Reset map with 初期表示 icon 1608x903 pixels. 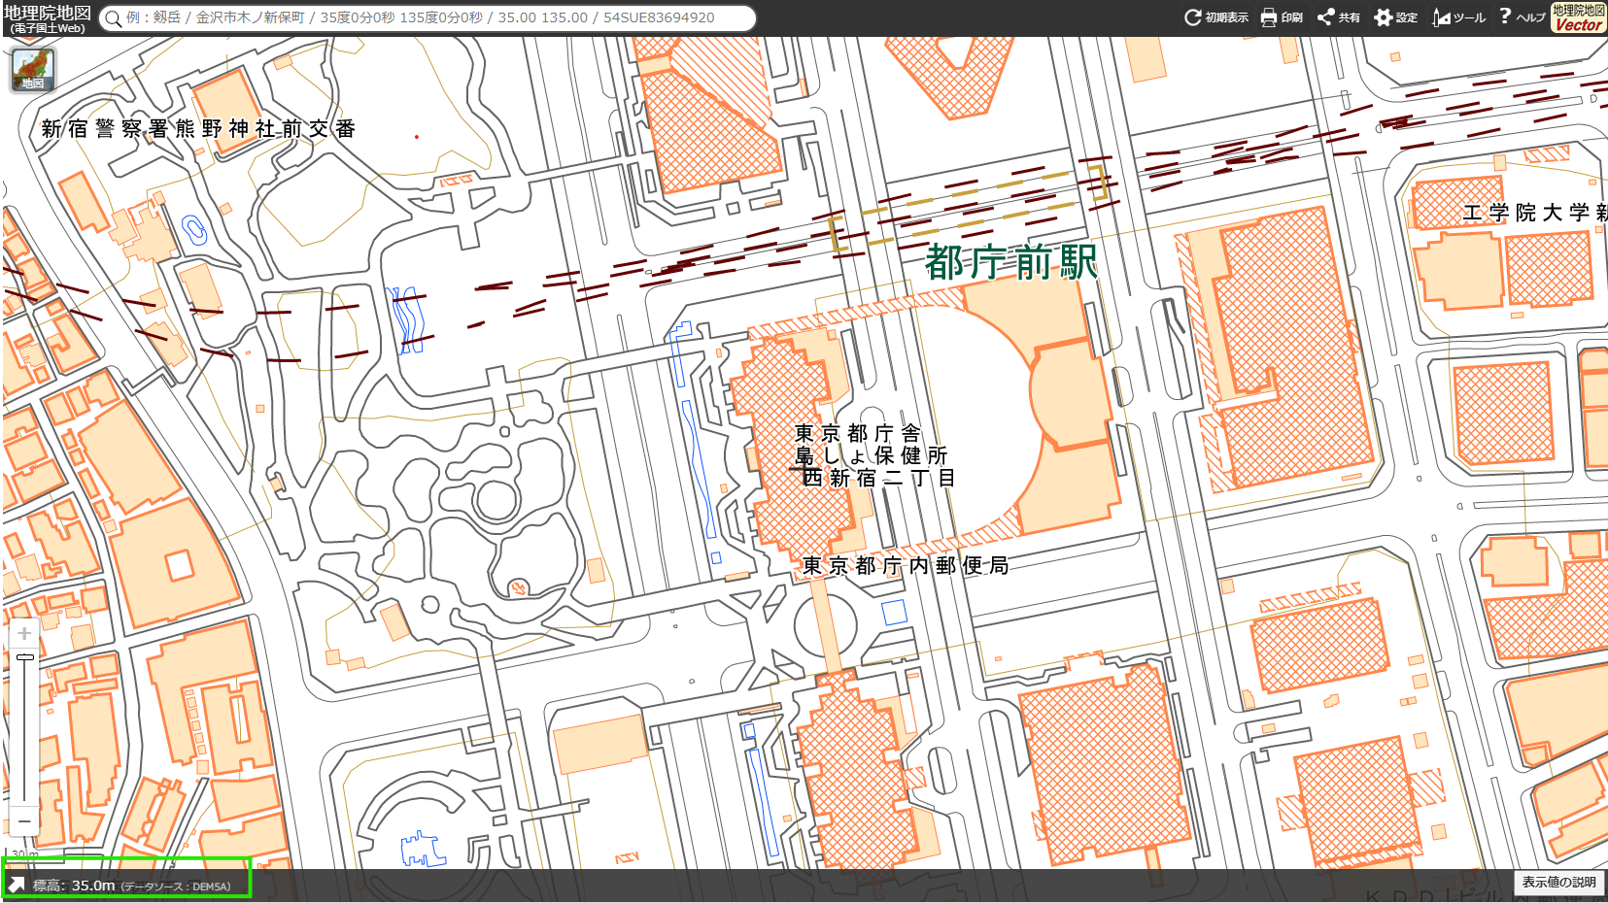pos(1215,17)
